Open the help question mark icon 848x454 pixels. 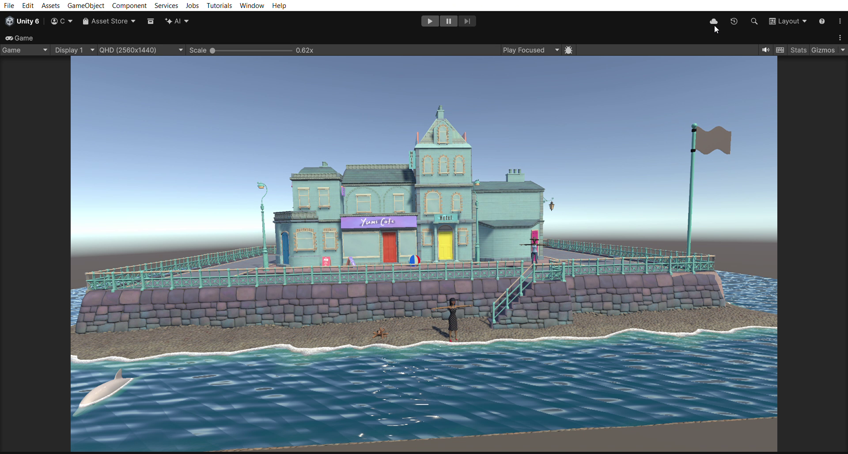click(x=822, y=21)
